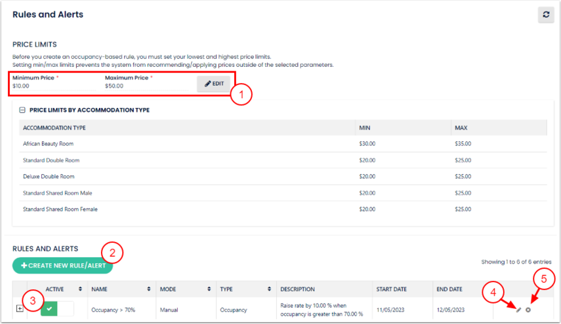Image resolution: width=561 pixels, height=324 pixels.
Task: Collapse Price Limits by Accommodation Type section
Action: [x=22, y=110]
